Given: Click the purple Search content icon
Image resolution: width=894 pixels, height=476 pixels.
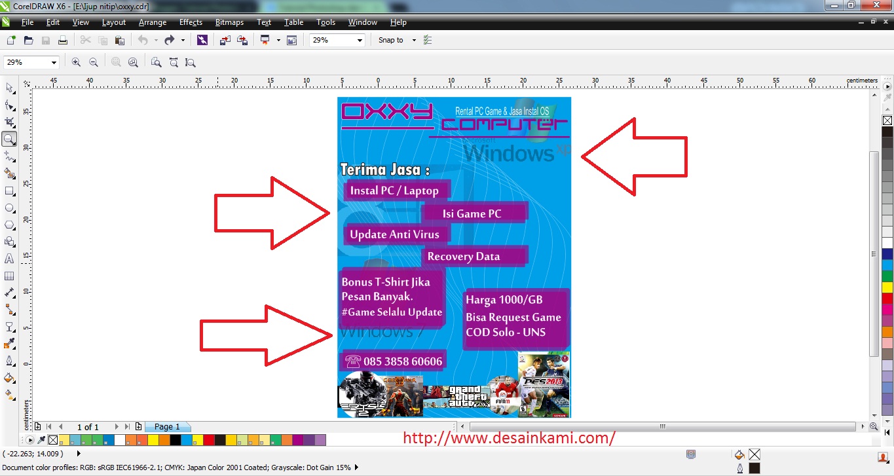Looking at the screenshot, I should coord(202,40).
